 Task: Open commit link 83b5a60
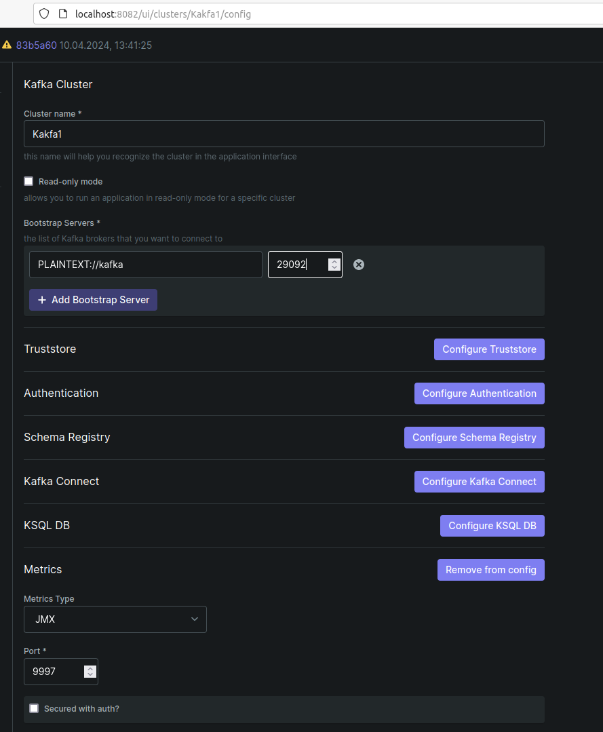[x=36, y=45]
